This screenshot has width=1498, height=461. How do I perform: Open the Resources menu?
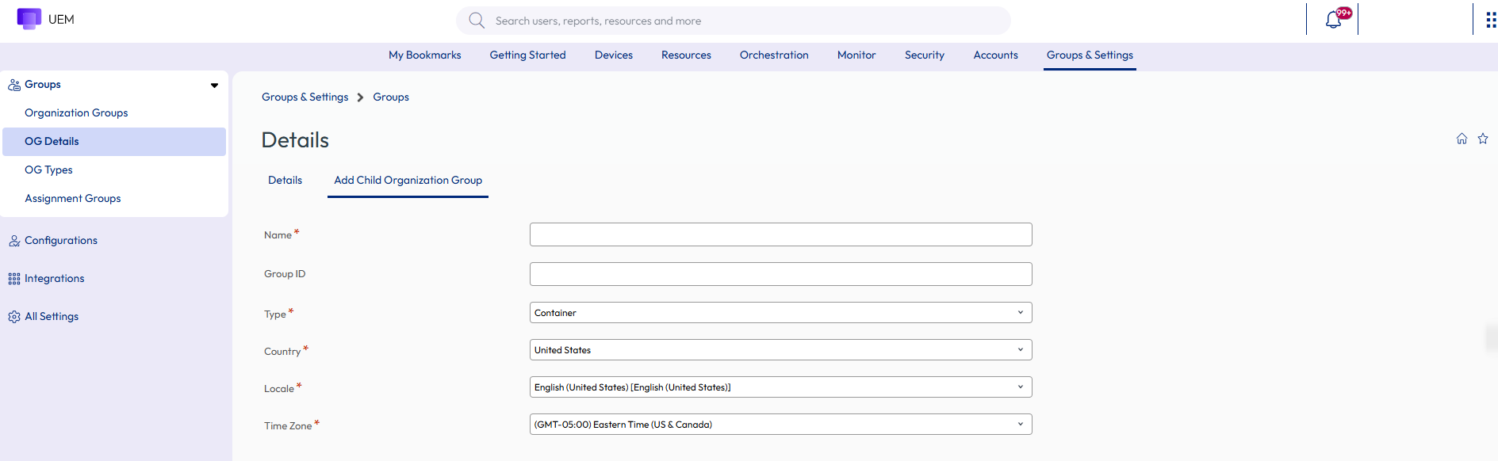pos(686,55)
